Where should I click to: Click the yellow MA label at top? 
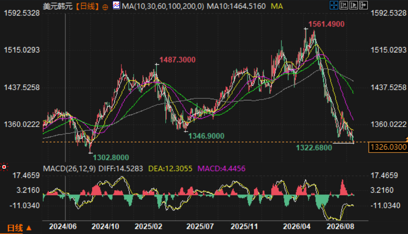[277, 6]
